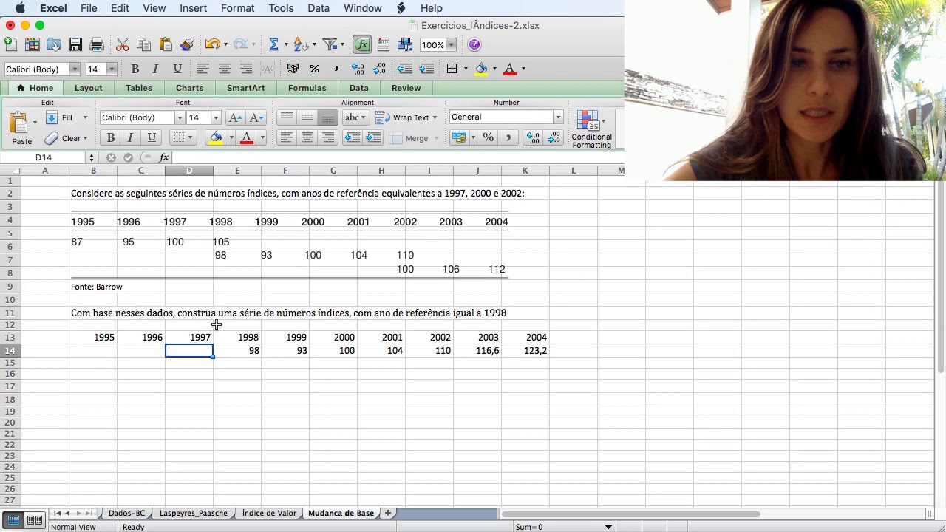Add a new sheet with the plus button

pyautogui.click(x=387, y=513)
